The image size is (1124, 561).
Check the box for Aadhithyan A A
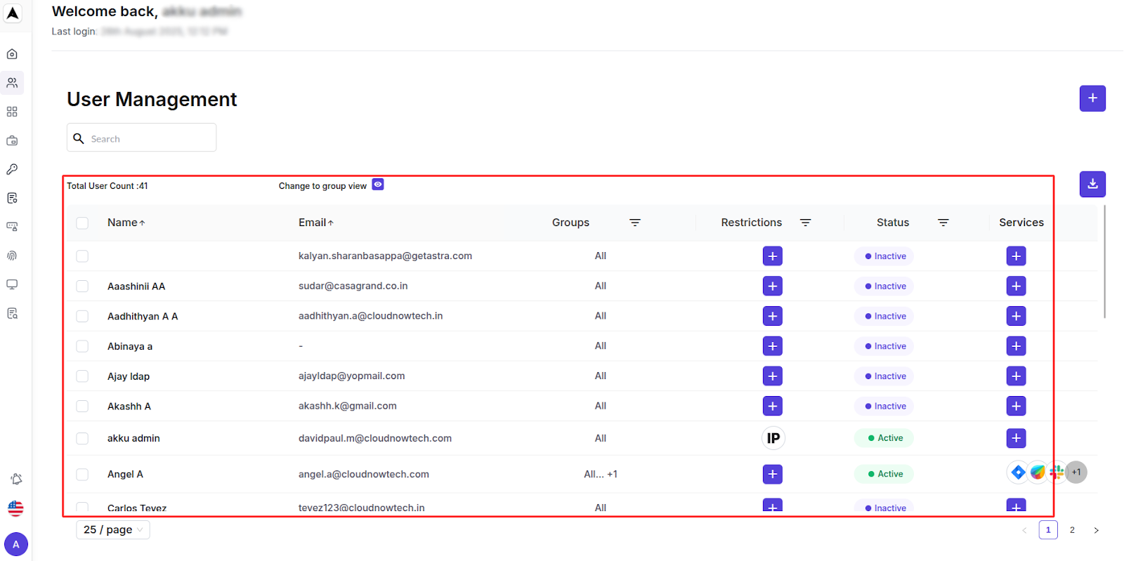pos(82,317)
